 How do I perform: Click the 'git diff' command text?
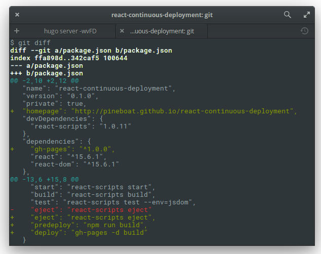pyautogui.click(x=34, y=43)
